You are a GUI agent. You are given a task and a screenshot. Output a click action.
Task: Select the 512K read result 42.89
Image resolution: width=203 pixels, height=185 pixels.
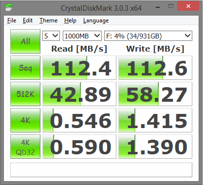(79, 94)
